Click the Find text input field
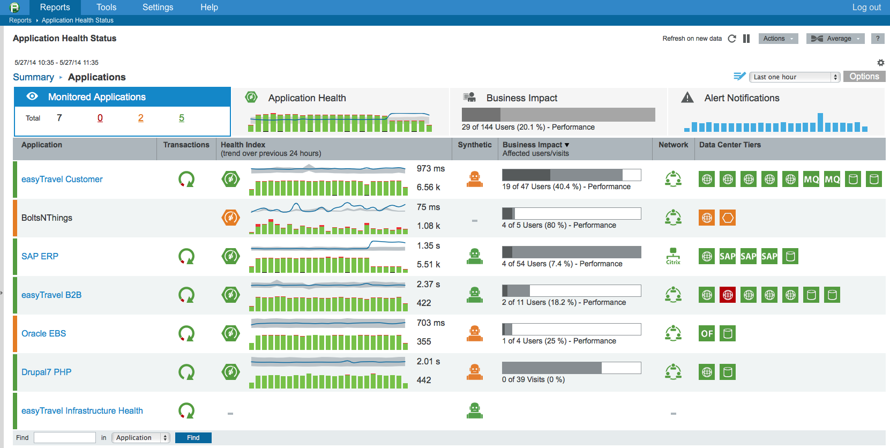This screenshot has height=448, width=890. point(65,438)
